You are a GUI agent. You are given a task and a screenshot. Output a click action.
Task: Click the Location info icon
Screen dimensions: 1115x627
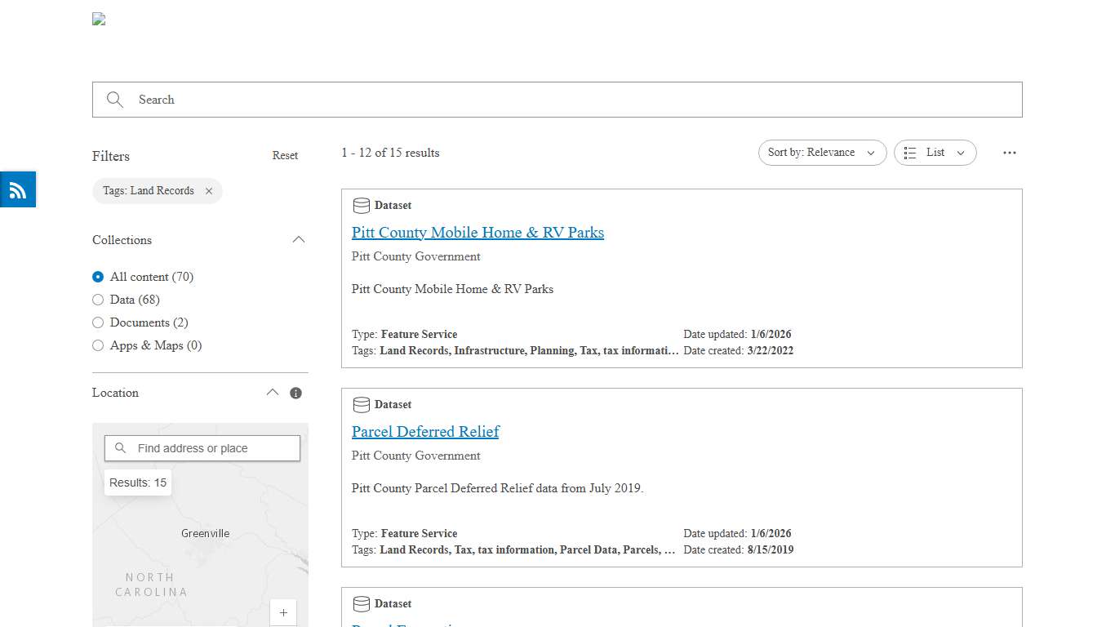tap(295, 393)
